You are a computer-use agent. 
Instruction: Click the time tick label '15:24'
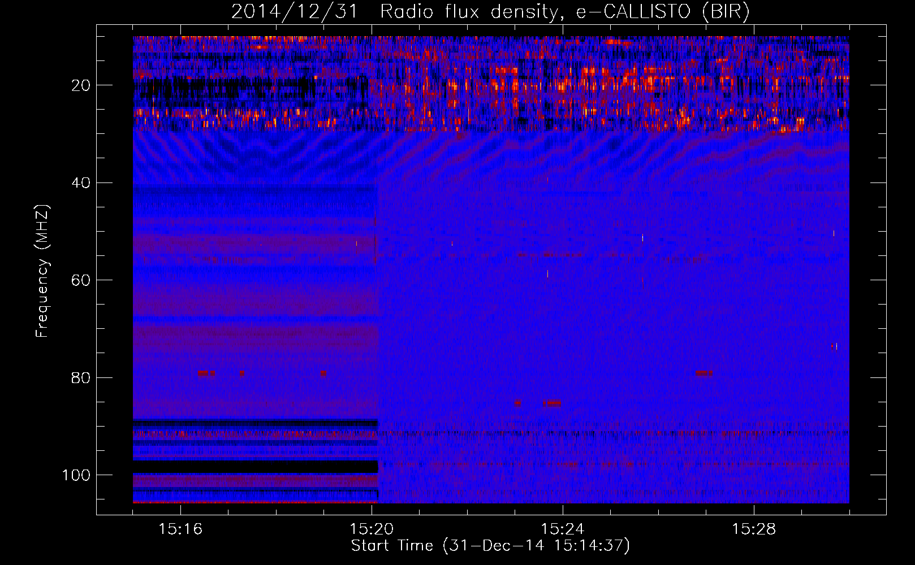(563, 529)
